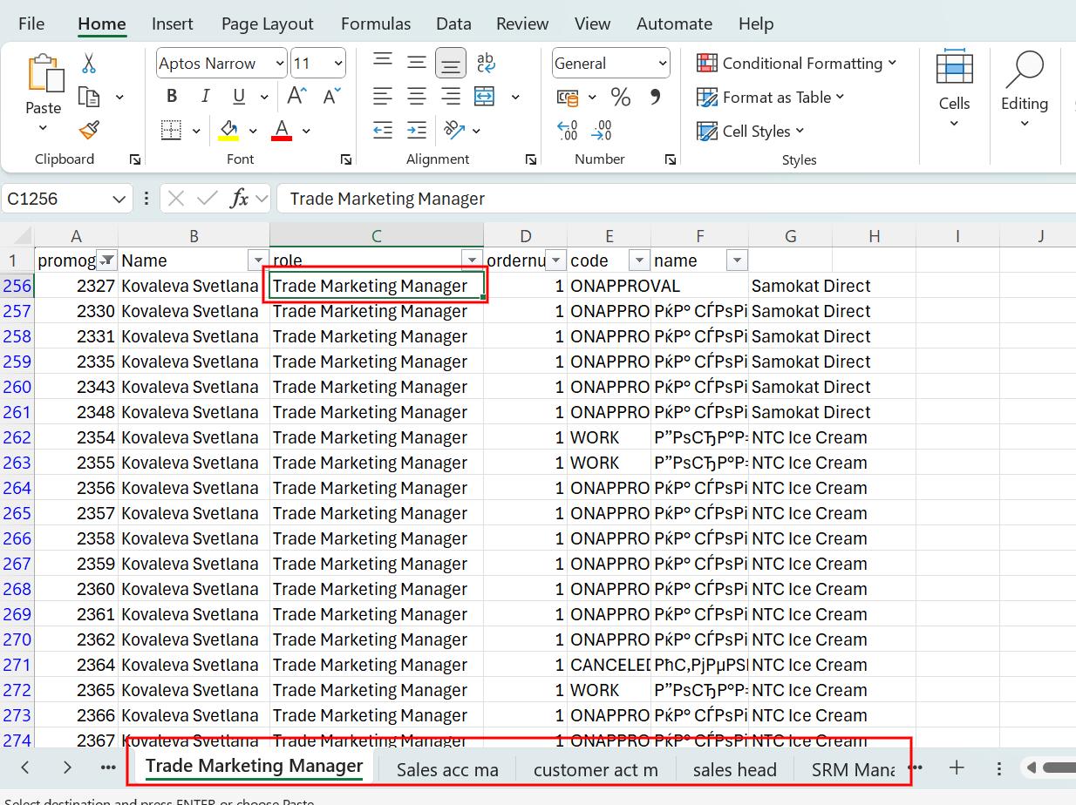
Task: Click the Copy icon in Clipboard
Action: [x=89, y=97]
